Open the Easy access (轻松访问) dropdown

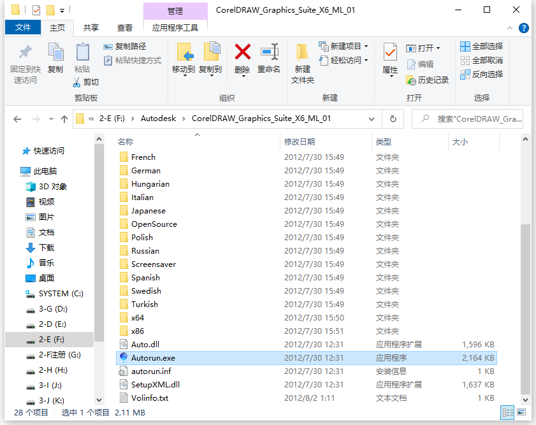tap(344, 61)
